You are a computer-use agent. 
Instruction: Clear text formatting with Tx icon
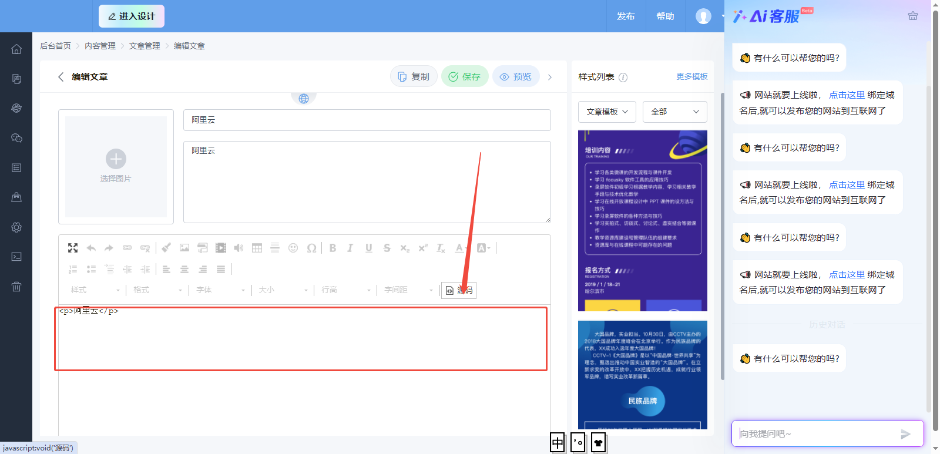click(x=441, y=248)
